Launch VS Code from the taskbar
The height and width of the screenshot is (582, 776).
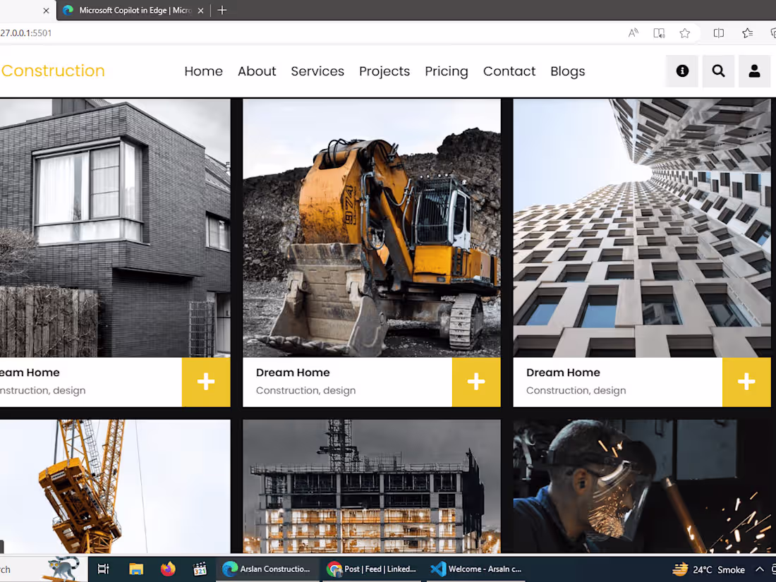coord(438,569)
